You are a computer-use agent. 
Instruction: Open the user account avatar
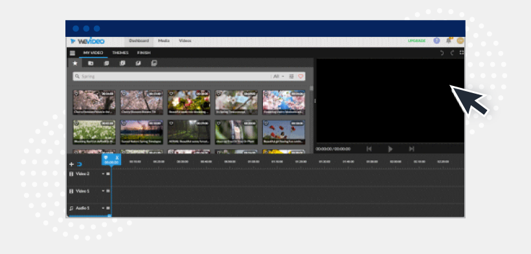[x=460, y=41]
